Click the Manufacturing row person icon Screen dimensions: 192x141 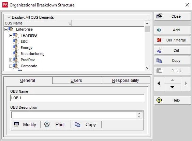[x=16, y=54]
